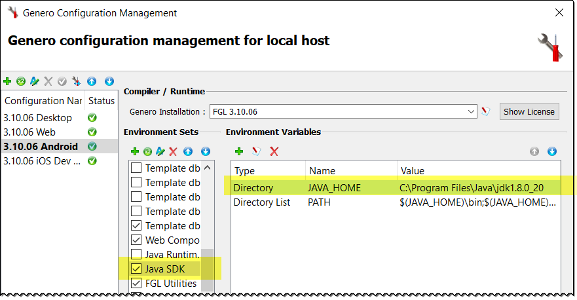
Task: Move environment set down
Action: pos(206,151)
